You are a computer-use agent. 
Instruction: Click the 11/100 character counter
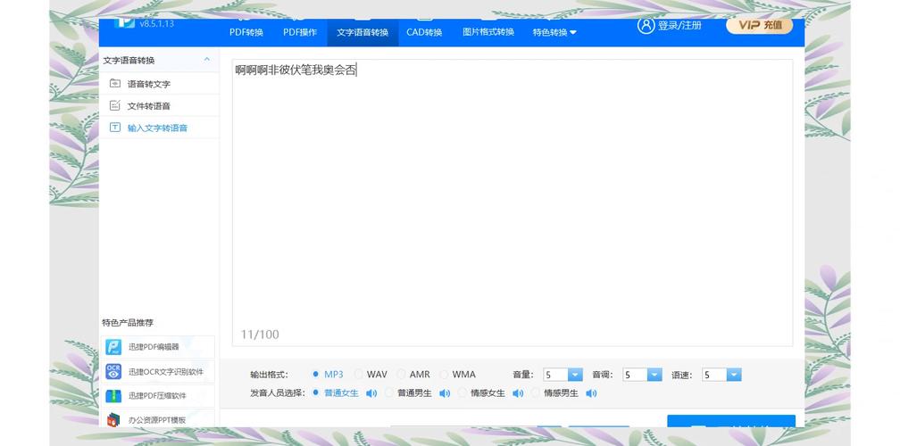click(260, 334)
